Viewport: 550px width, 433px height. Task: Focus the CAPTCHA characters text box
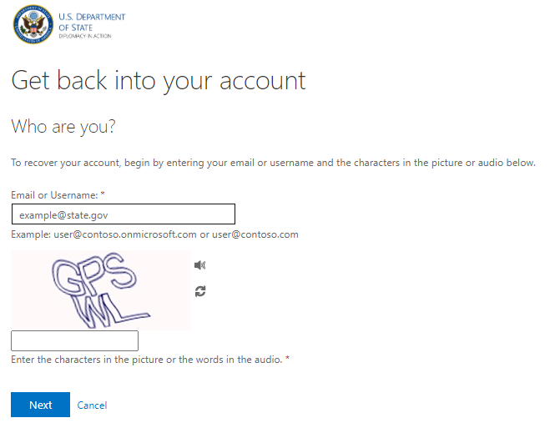75,340
